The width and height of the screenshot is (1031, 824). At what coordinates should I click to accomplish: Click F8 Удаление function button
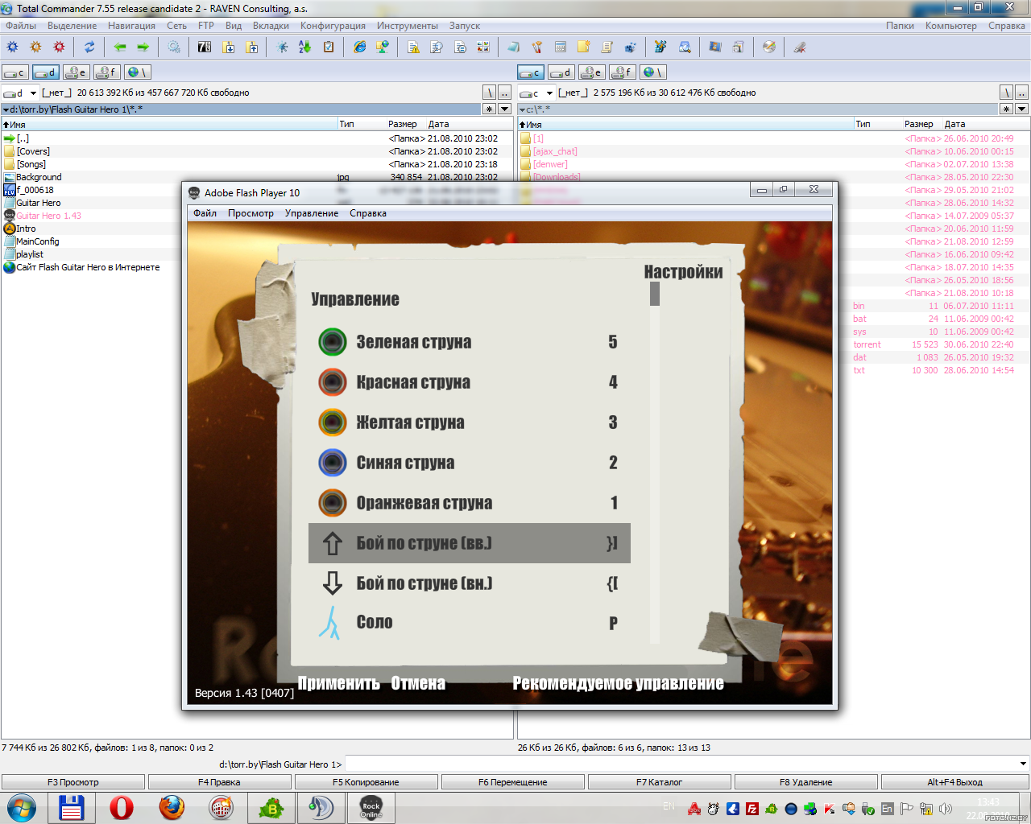pos(806,782)
